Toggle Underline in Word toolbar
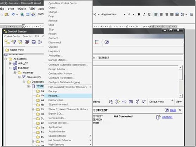The width and height of the screenshot is (196, 147). coord(149,14)
